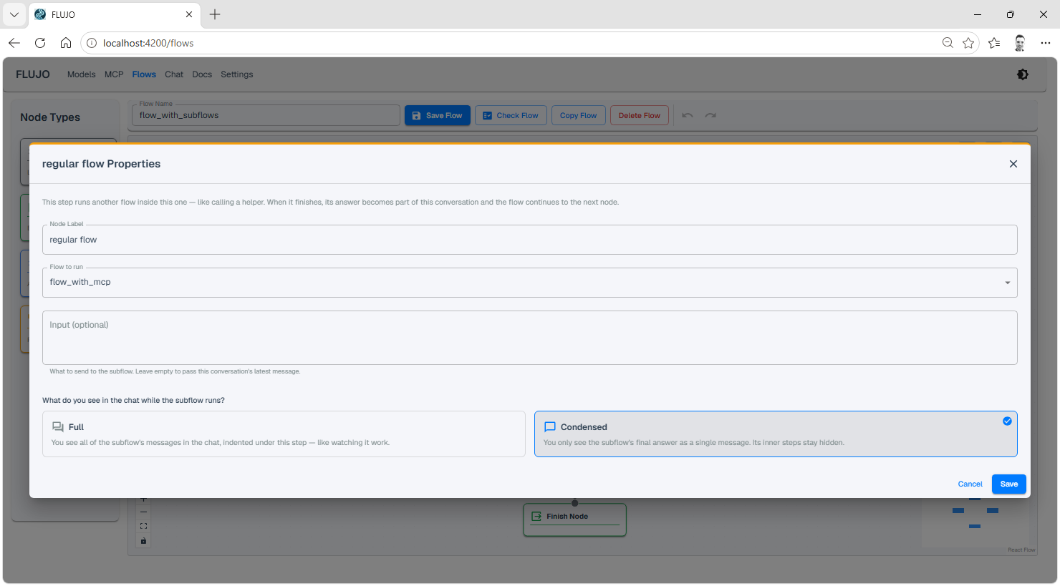Select the Condensed display option card
Viewport: 1060px width, 586px height.
coord(776,434)
